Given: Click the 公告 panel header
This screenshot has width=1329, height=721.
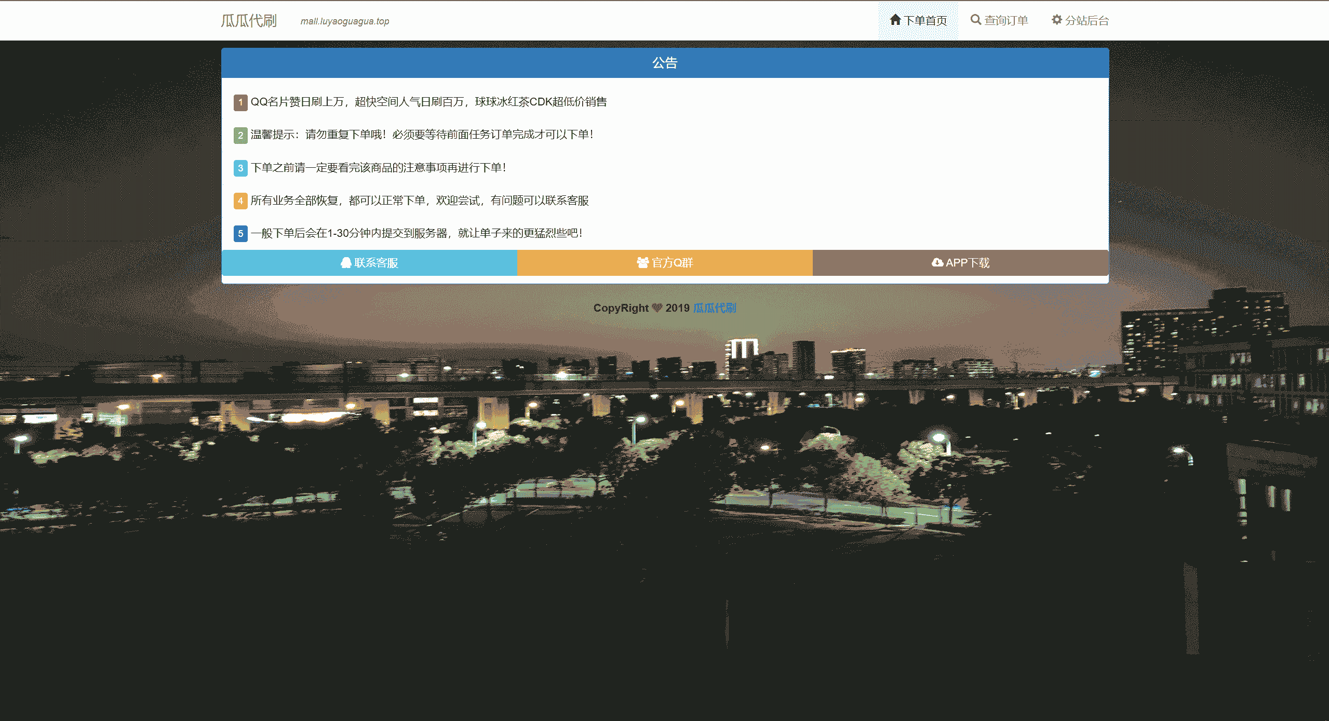Looking at the screenshot, I should pos(665,63).
